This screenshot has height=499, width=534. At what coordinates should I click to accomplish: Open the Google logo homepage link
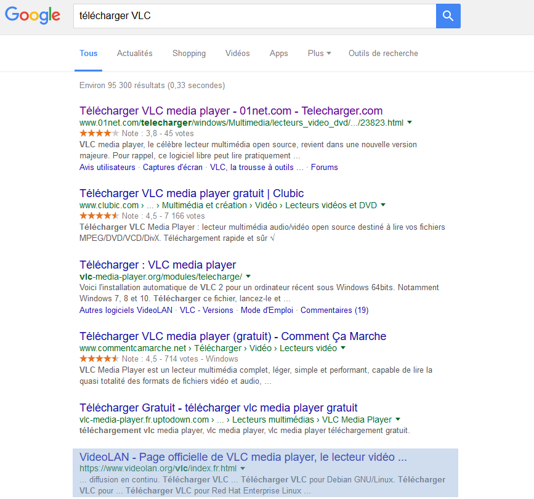[x=33, y=15]
